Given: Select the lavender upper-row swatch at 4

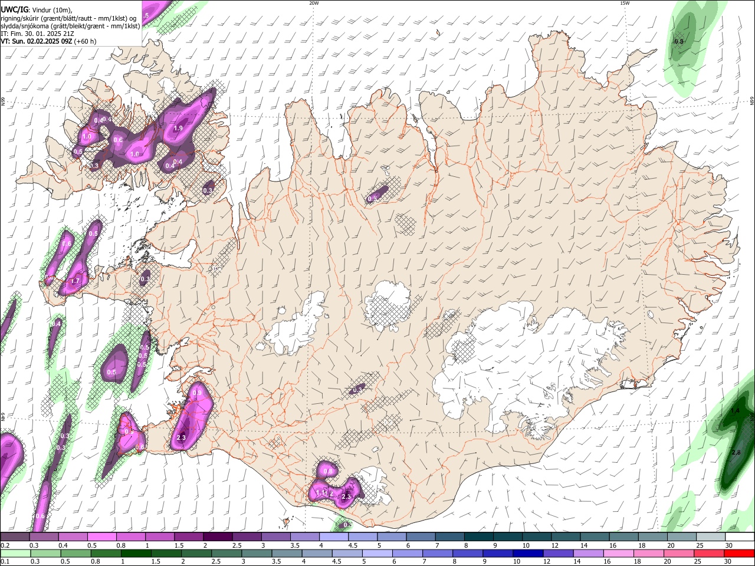Looking at the screenshot, I should point(334,537).
